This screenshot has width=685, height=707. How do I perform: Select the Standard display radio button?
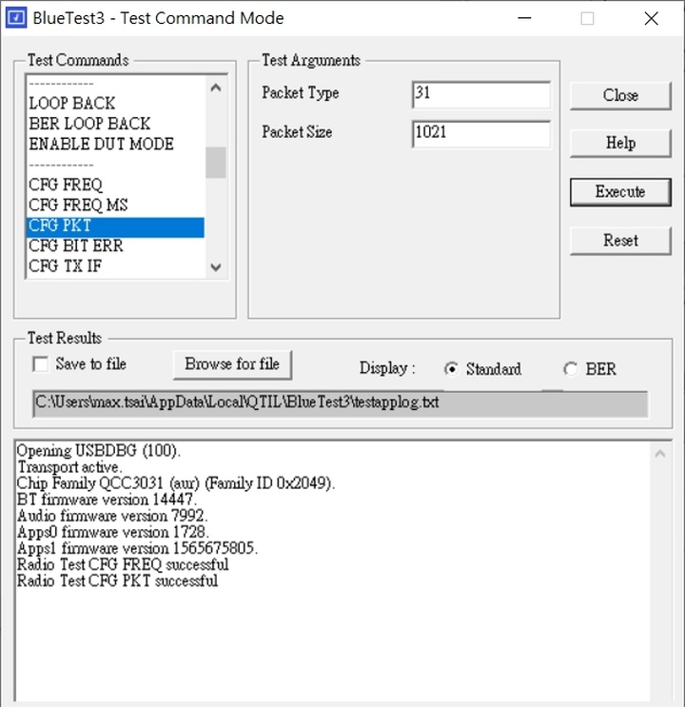coord(451,369)
